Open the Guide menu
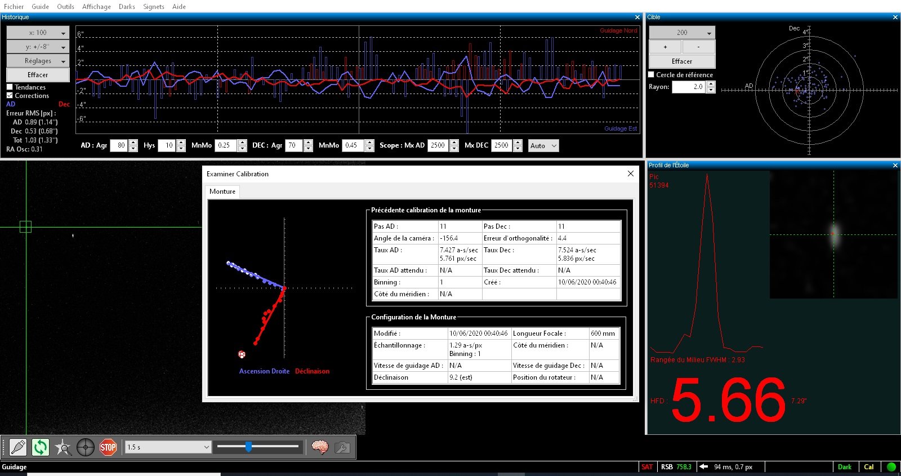 click(40, 7)
